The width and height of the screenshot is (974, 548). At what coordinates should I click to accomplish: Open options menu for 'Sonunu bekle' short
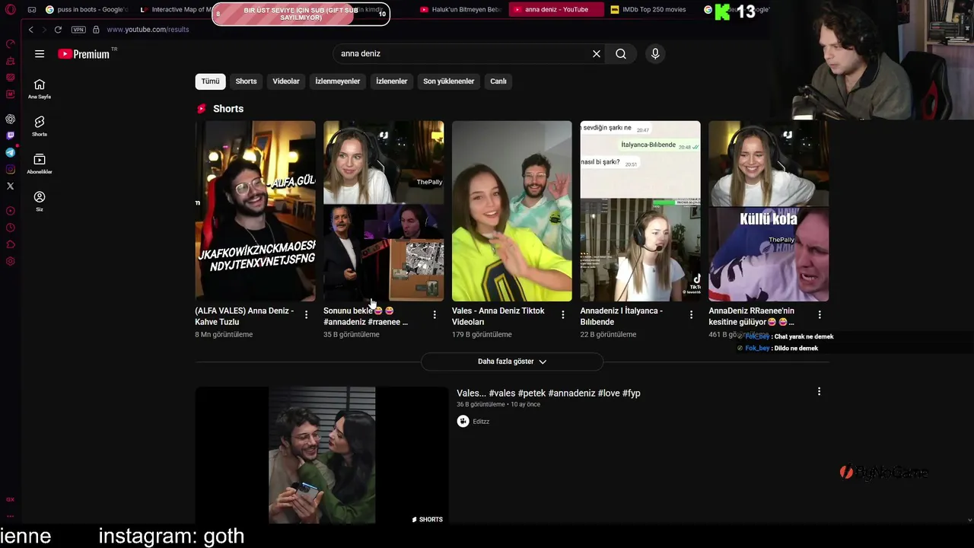(x=434, y=314)
